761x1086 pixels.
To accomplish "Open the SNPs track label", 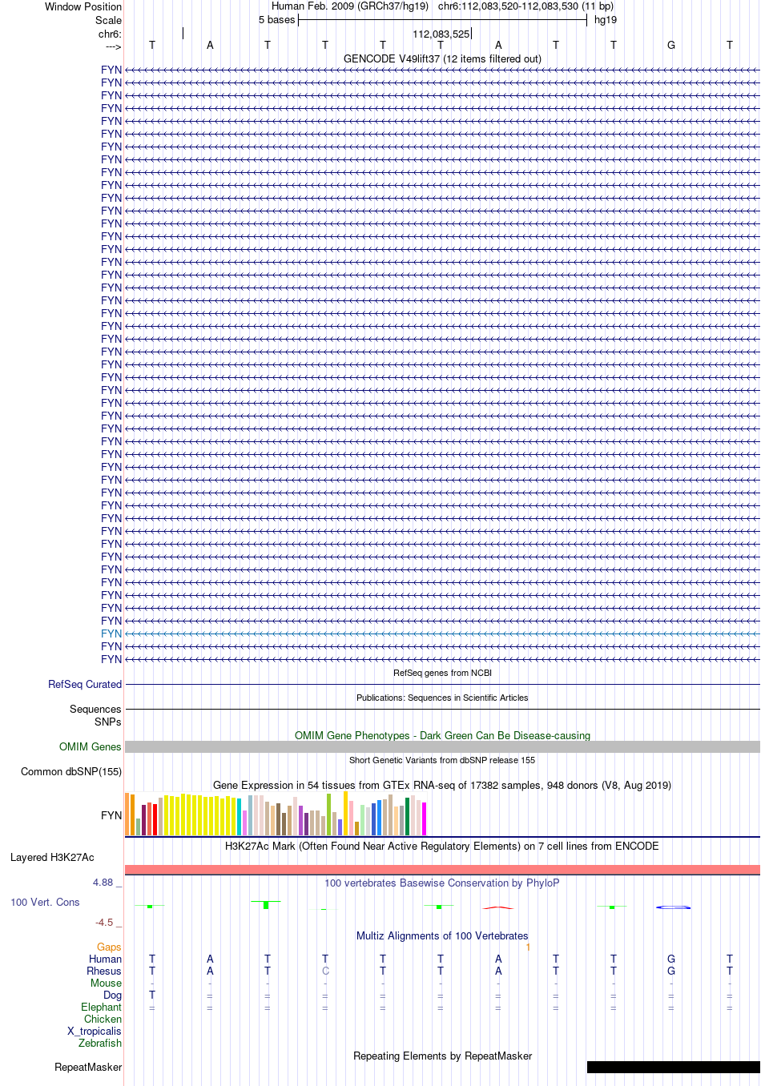I will tap(107, 722).
